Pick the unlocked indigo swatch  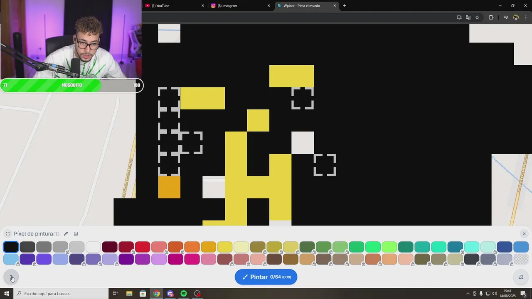click(44, 259)
